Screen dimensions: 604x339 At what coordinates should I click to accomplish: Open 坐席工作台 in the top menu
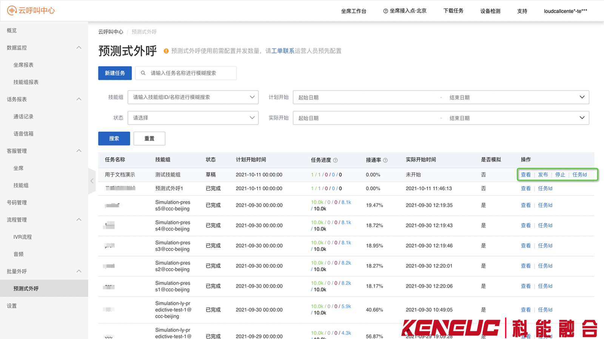[353, 11]
